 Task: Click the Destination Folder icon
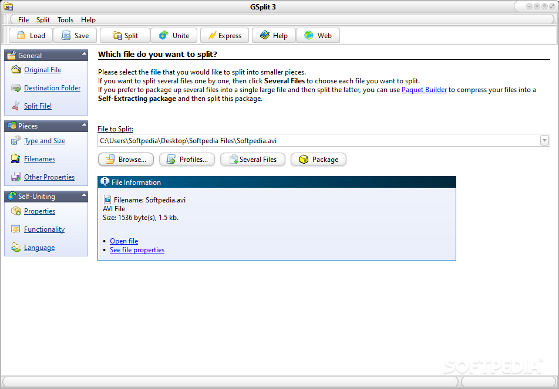[16, 87]
